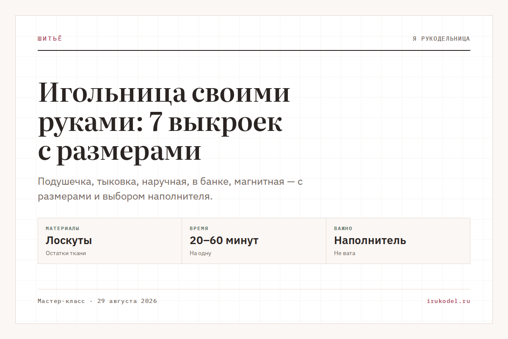Click the Лоскуты value
This screenshot has width=508, height=339.
[69, 240]
